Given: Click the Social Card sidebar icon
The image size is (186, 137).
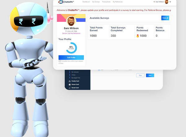Looking at the screenshot, I should click(69, 88).
